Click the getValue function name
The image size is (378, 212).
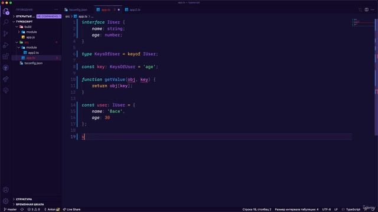pos(115,79)
